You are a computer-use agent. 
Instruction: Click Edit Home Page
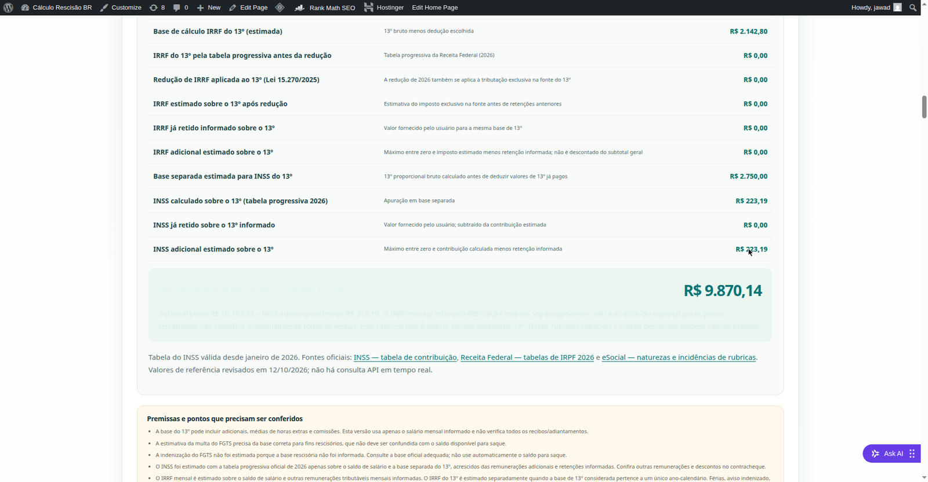435,8
